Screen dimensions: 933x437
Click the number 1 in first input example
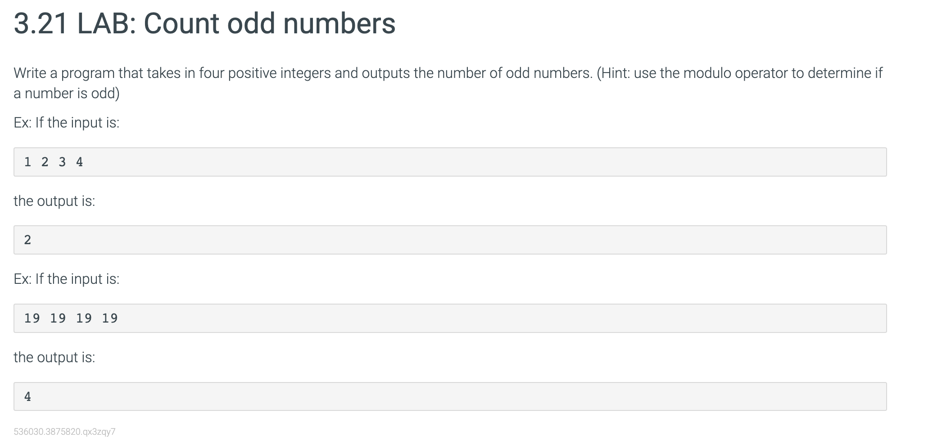click(x=27, y=162)
